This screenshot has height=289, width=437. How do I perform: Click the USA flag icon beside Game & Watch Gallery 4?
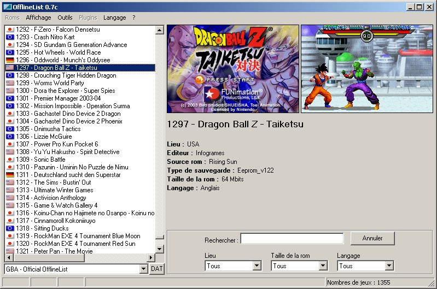(x=10, y=205)
